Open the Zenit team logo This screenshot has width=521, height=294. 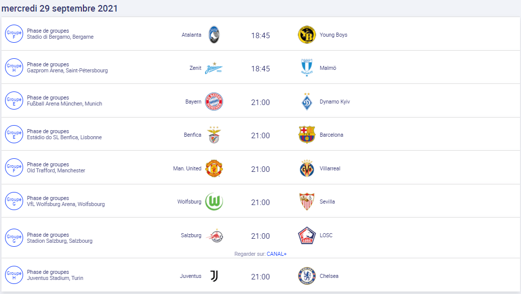[214, 68]
